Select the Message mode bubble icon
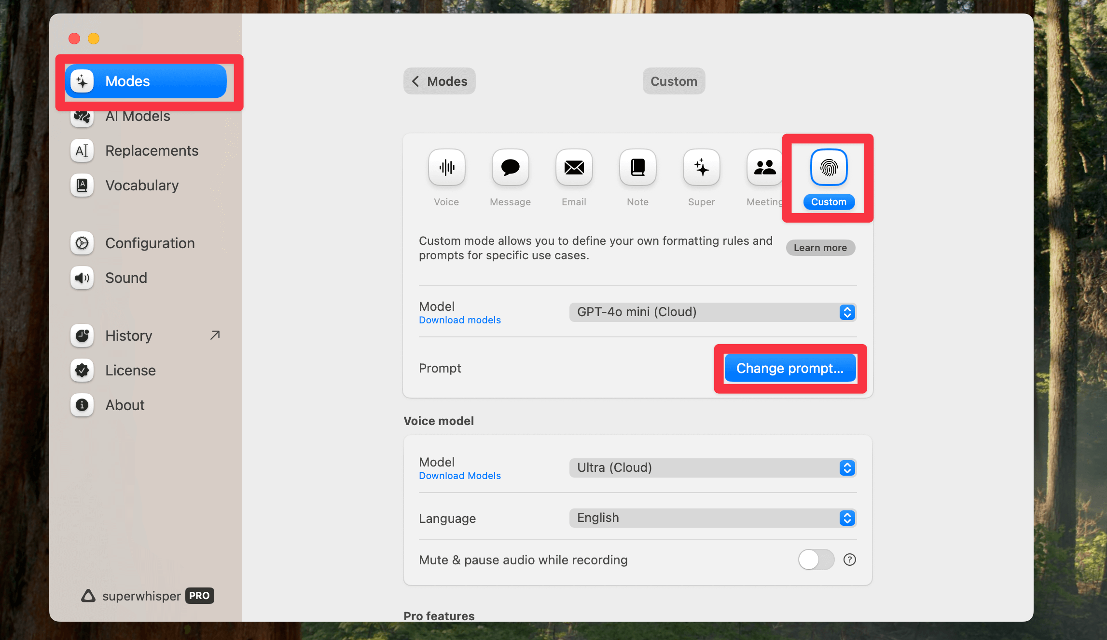Viewport: 1107px width, 640px height. (x=510, y=168)
